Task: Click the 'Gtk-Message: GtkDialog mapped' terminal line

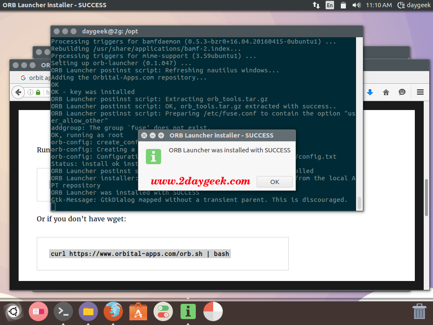Action: (x=199, y=200)
